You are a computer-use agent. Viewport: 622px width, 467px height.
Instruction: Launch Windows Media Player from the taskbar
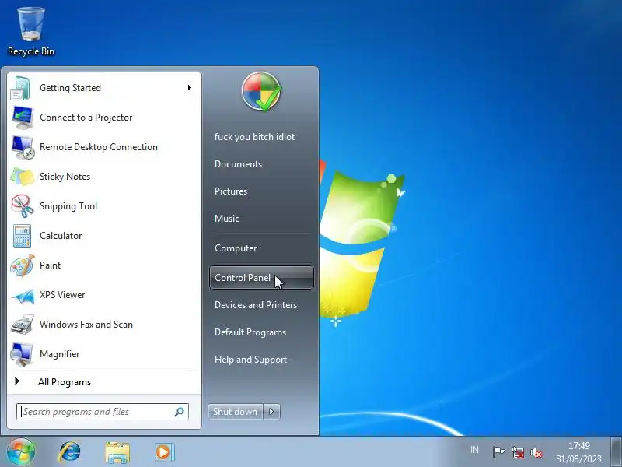pyautogui.click(x=163, y=452)
